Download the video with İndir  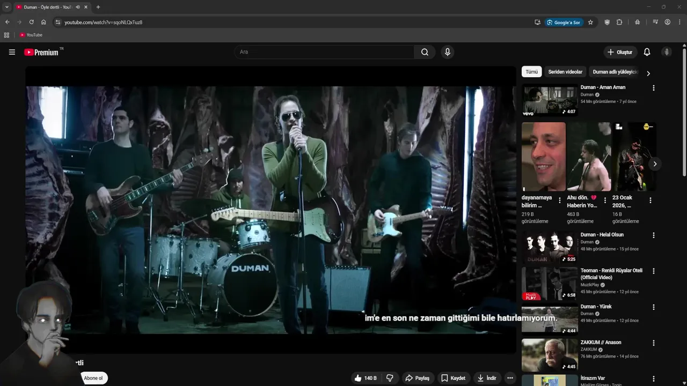(x=487, y=378)
